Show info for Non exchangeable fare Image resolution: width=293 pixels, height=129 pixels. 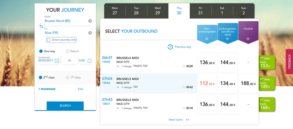(x=207, y=39)
